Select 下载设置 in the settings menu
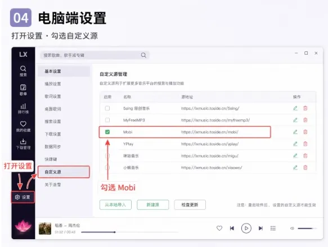Image resolution: width=328 pixels, height=247 pixels. click(53, 134)
